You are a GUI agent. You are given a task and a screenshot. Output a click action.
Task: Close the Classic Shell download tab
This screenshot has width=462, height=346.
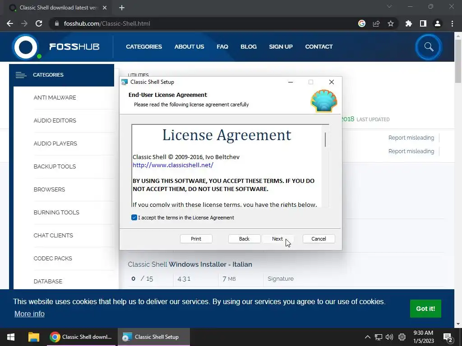pos(105,8)
